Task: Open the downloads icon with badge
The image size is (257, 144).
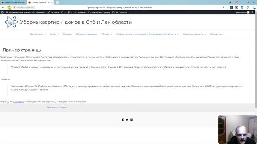Action: (x=254, y=8)
